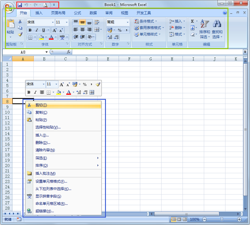Open the 常规 number format dropdown
Screen dimensions: 250x225
pyautogui.click(x=127, y=22)
